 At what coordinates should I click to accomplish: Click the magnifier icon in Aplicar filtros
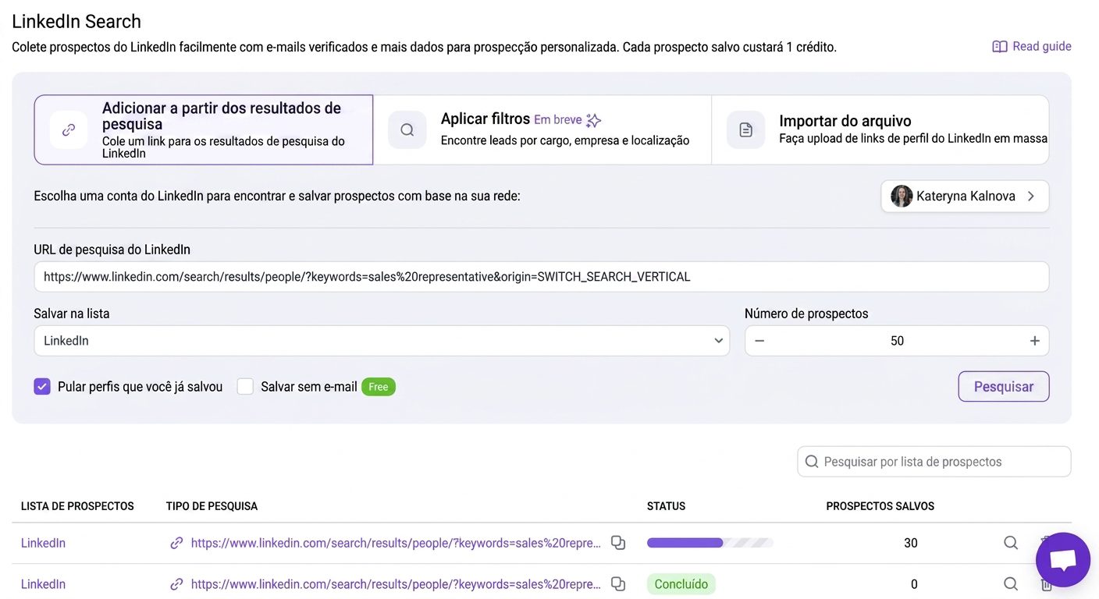pos(407,129)
